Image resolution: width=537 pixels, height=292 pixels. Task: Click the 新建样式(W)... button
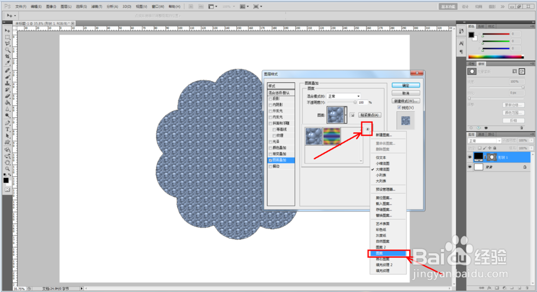tap(406, 101)
